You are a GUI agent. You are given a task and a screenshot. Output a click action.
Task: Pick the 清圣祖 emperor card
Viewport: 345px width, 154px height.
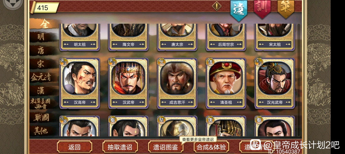click(226, 83)
